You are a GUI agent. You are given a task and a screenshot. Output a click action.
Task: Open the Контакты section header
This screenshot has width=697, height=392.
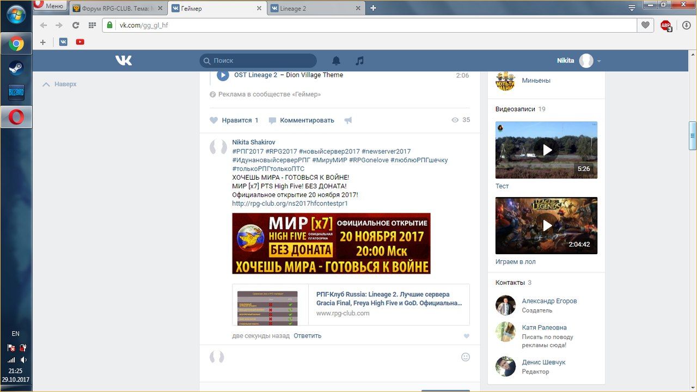coord(510,283)
